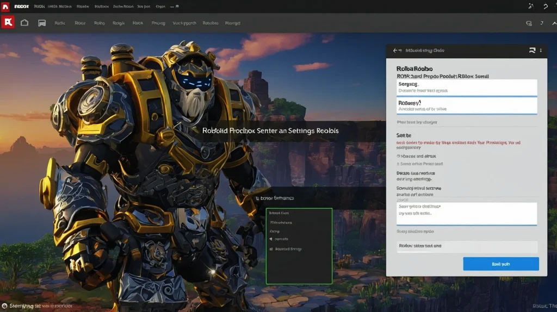Open the 'Vockgrgurth' tab in the toolbar
This screenshot has height=312, width=557.
184,23
